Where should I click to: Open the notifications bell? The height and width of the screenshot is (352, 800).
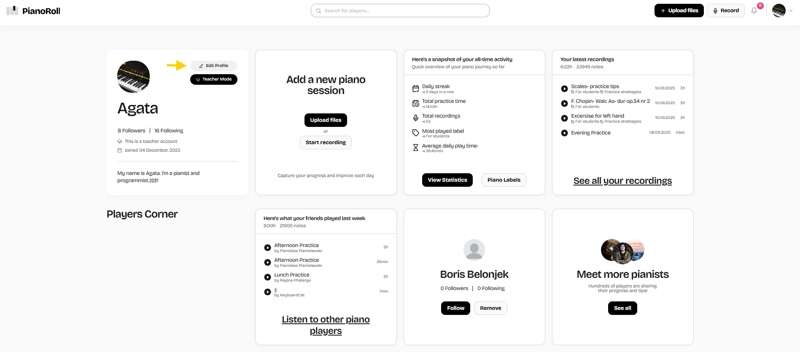coord(754,11)
